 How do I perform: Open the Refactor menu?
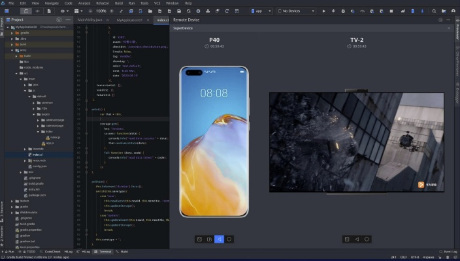tap(103, 3)
